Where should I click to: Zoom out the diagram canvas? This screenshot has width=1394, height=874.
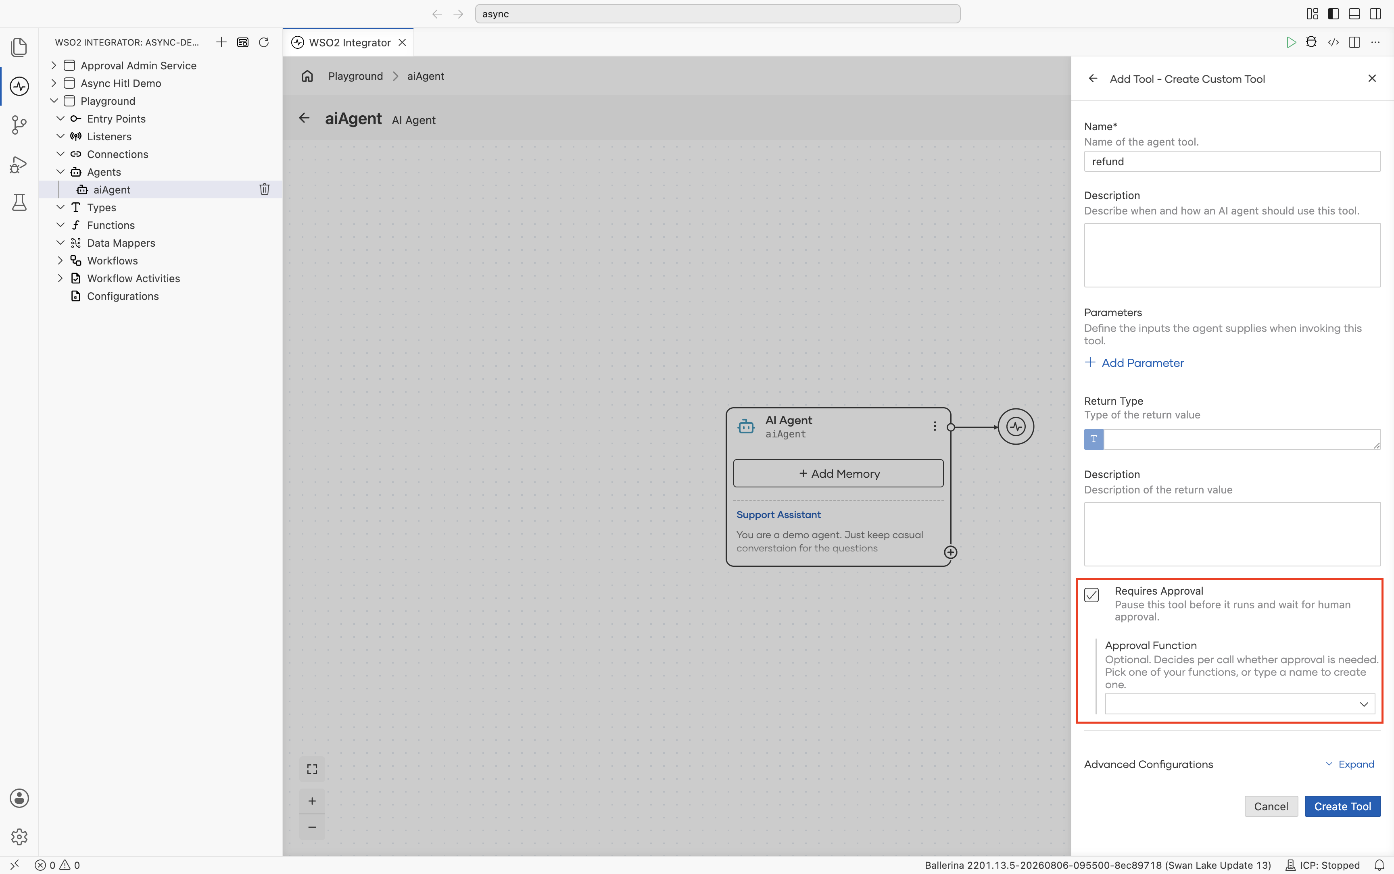click(312, 827)
